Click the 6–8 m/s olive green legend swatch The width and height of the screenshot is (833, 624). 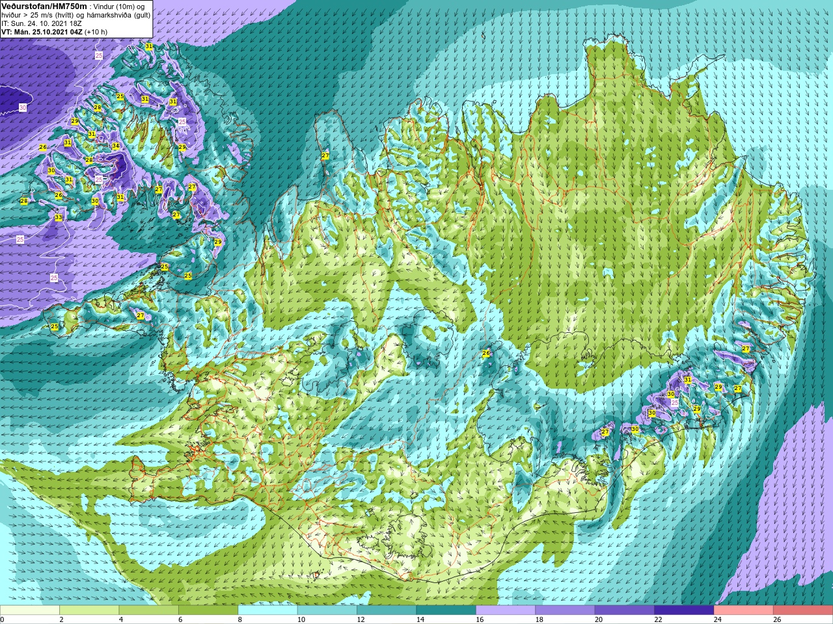coord(208,610)
